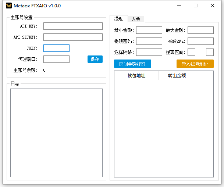The height and width of the screenshot is (187, 224).
Task: Click the API_SECRET text box
Action: tap(73, 37)
